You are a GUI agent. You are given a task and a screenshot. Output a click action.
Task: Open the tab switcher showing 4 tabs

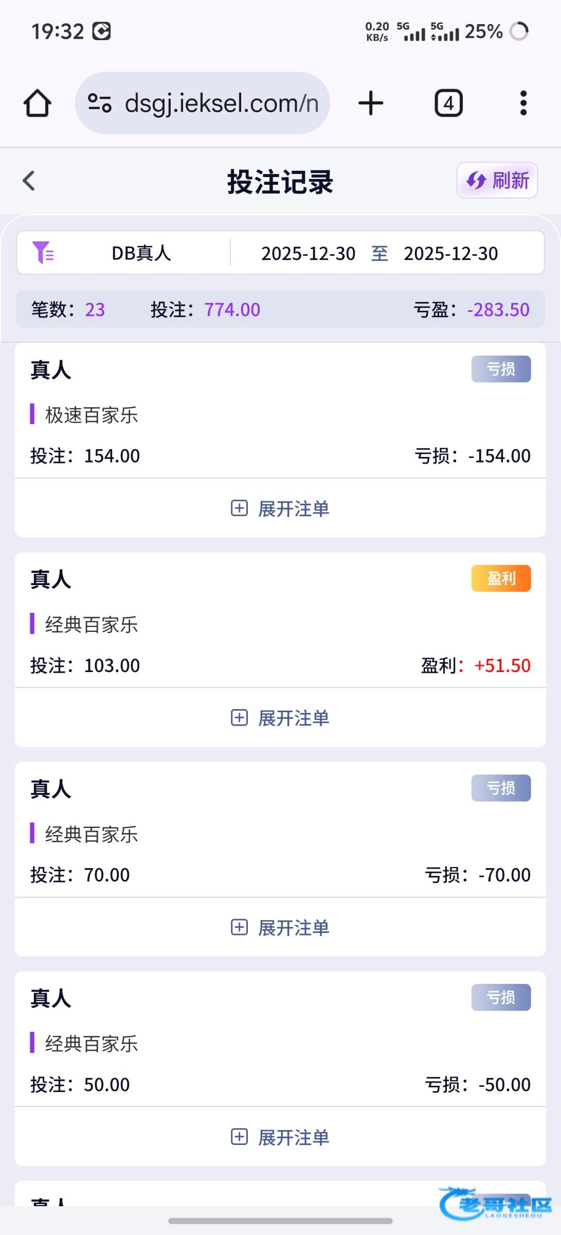click(448, 103)
